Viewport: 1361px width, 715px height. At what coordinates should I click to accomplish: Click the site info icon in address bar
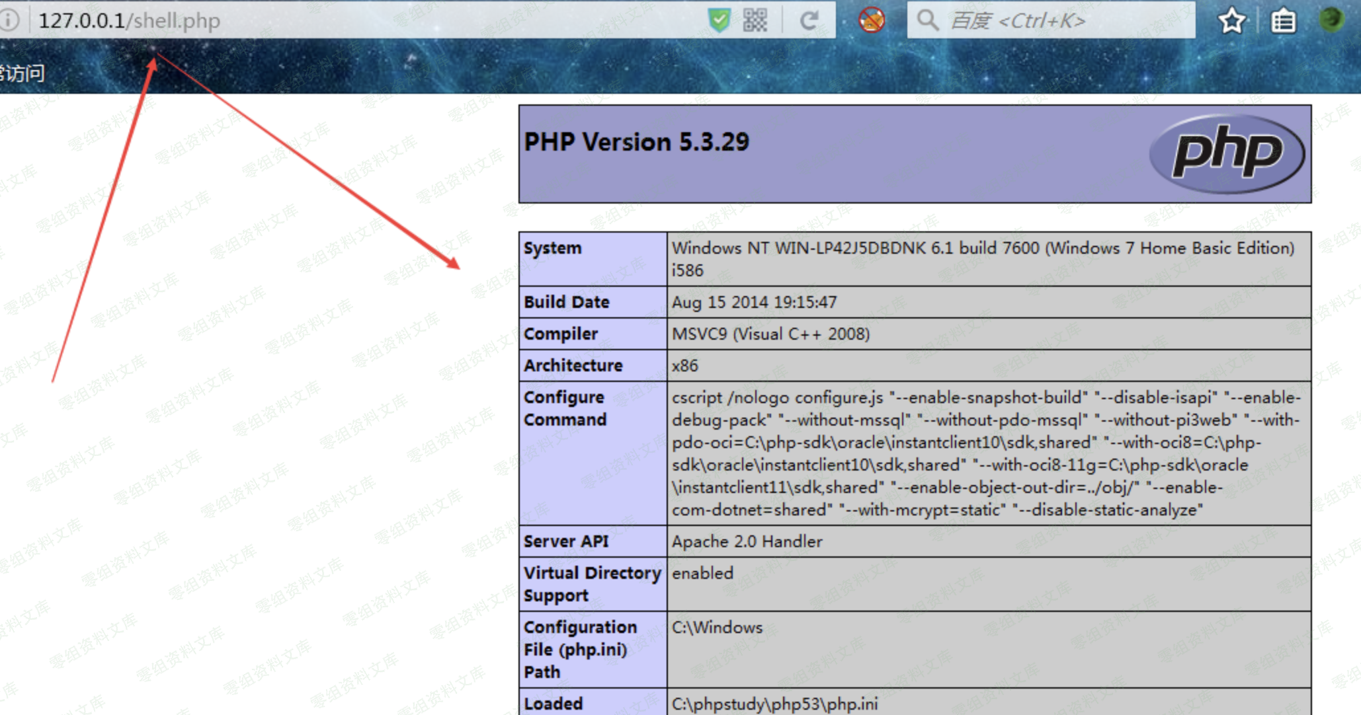click(8, 20)
